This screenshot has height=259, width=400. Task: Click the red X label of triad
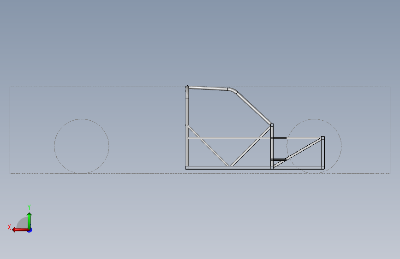[x=9, y=227]
